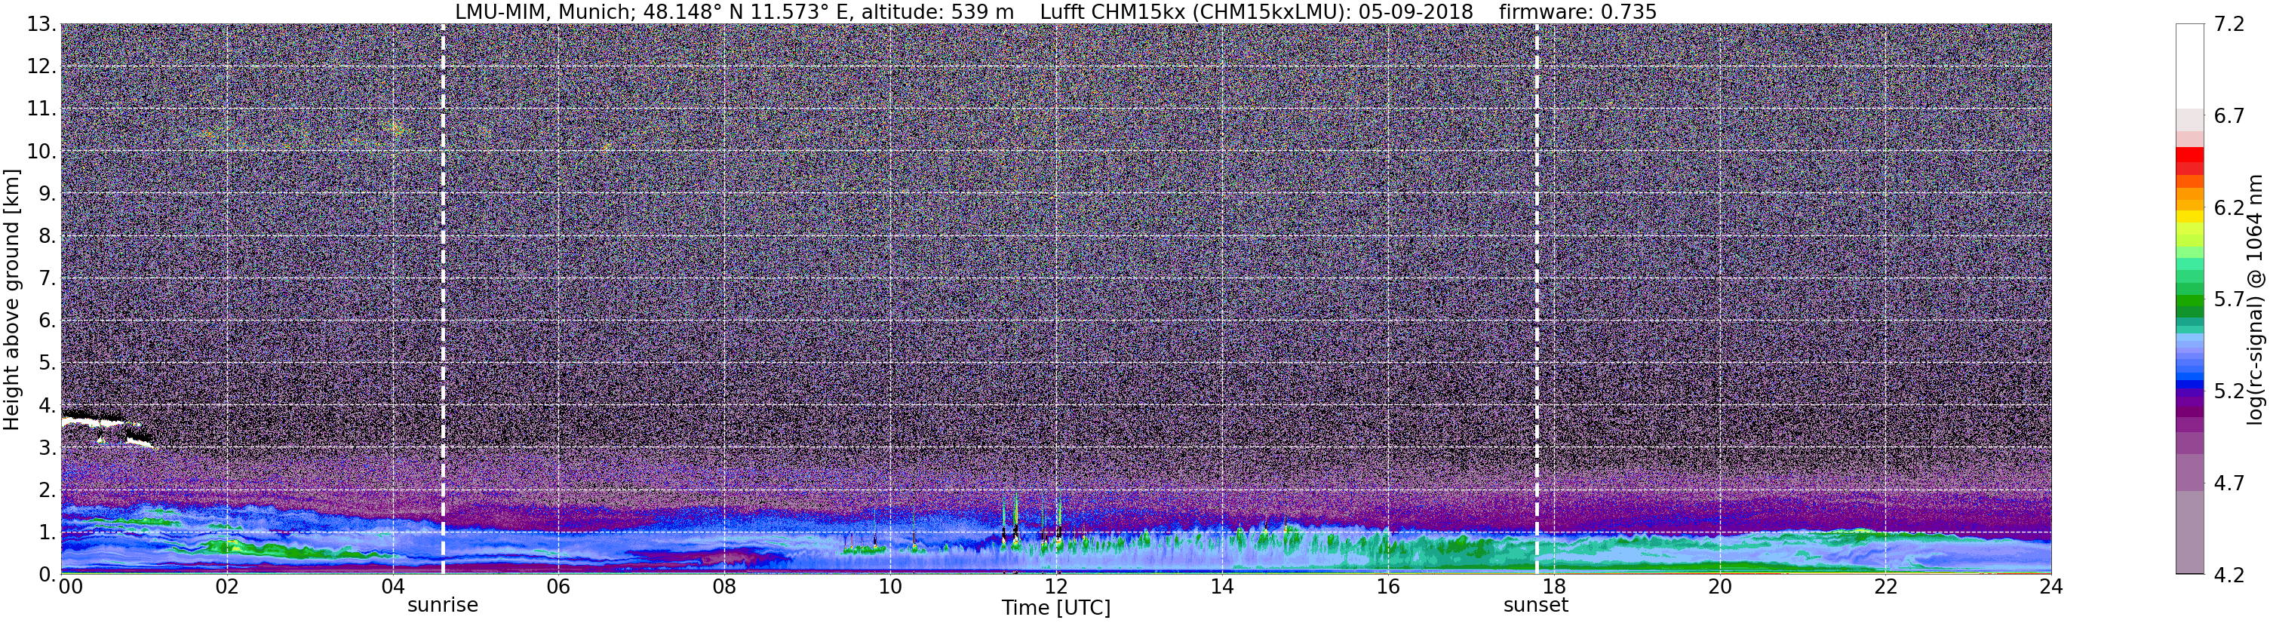Screen dimensions: 2270x623
Task: Click the height axis tick '5.'
Action: (48, 363)
